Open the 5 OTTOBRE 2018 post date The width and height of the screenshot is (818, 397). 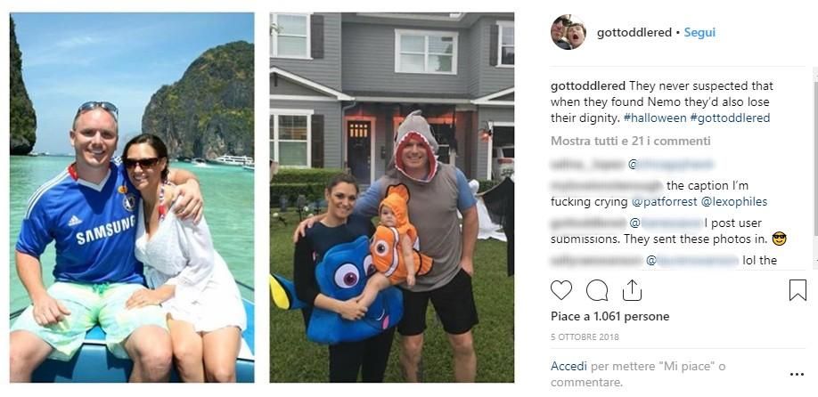[x=585, y=337]
